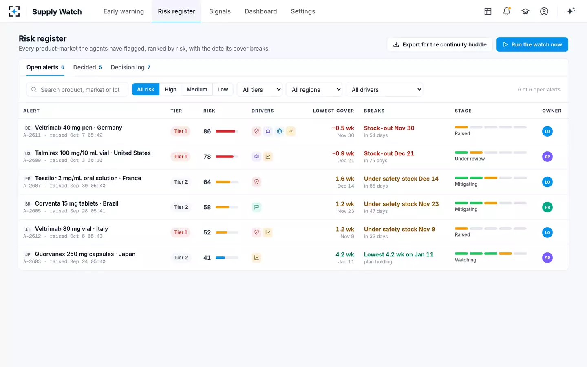The image size is (587, 367).
Task: Click the Supply Watch logo icon
Action: [x=14, y=11]
